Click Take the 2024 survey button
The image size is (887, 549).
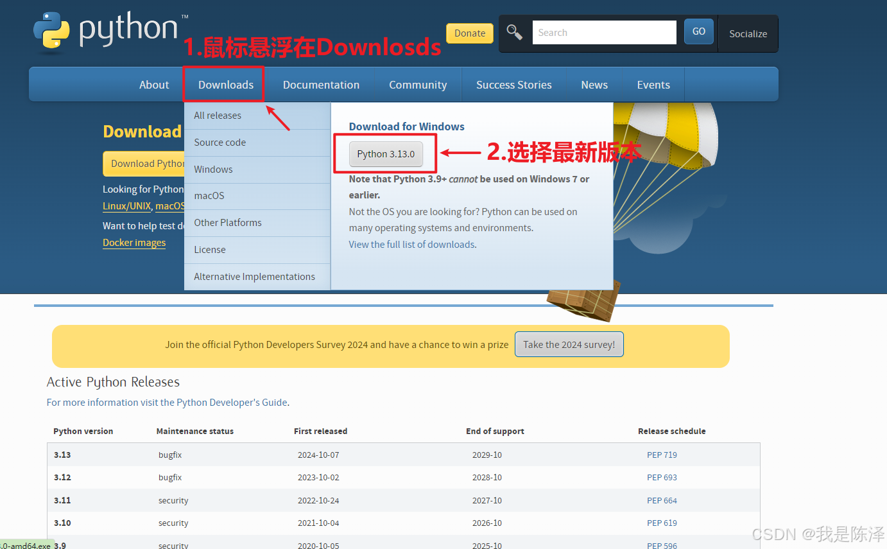click(x=569, y=345)
